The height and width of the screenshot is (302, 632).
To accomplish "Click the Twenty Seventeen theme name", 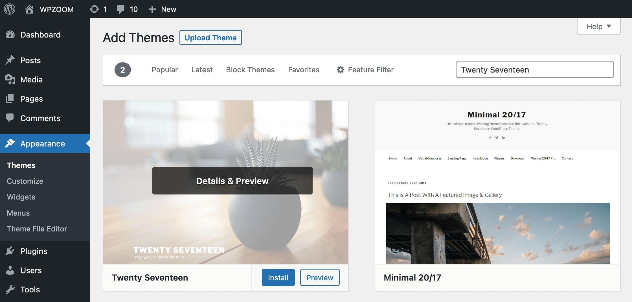I will [150, 277].
